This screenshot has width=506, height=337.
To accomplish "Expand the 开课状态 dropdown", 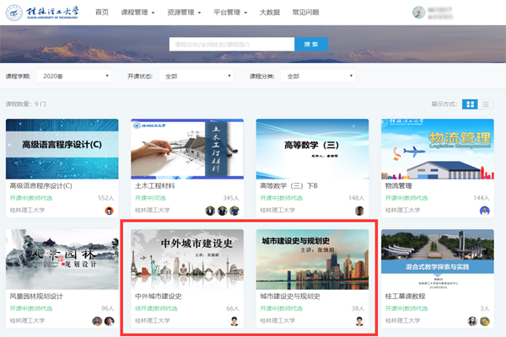I will [196, 76].
